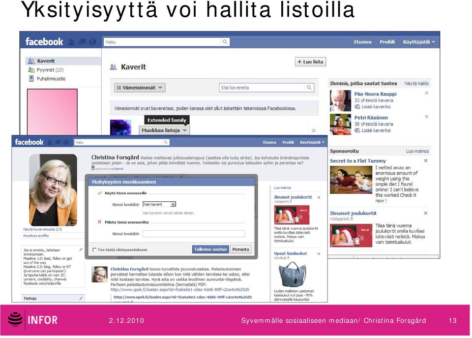Click Piia-Noora Kauppi thumbnail photo
The height and width of the screenshot is (338, 472).
[x=340, y=101]
